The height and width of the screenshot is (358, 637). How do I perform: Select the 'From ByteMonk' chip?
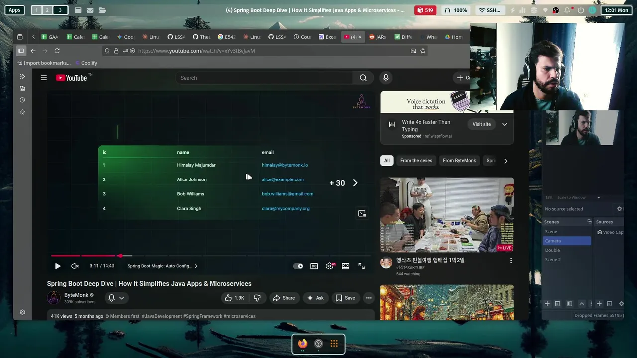pos(459,161)
